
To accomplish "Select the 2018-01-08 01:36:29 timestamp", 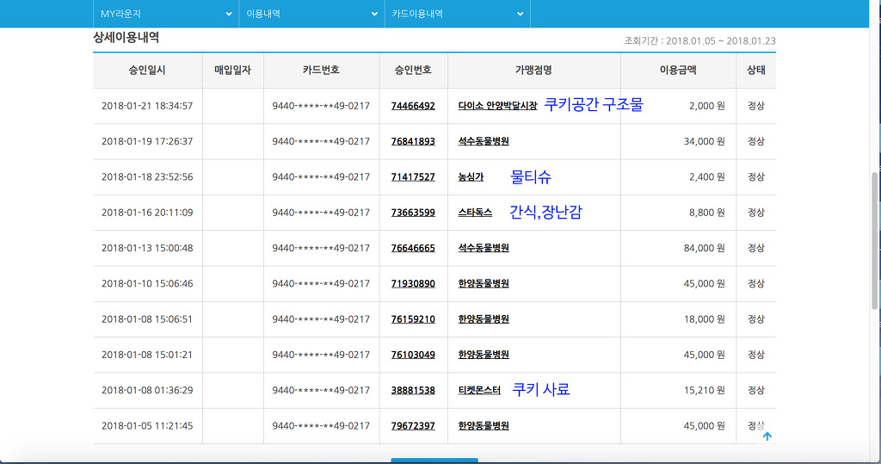I will pyautogui.click(x=147, y=390).
